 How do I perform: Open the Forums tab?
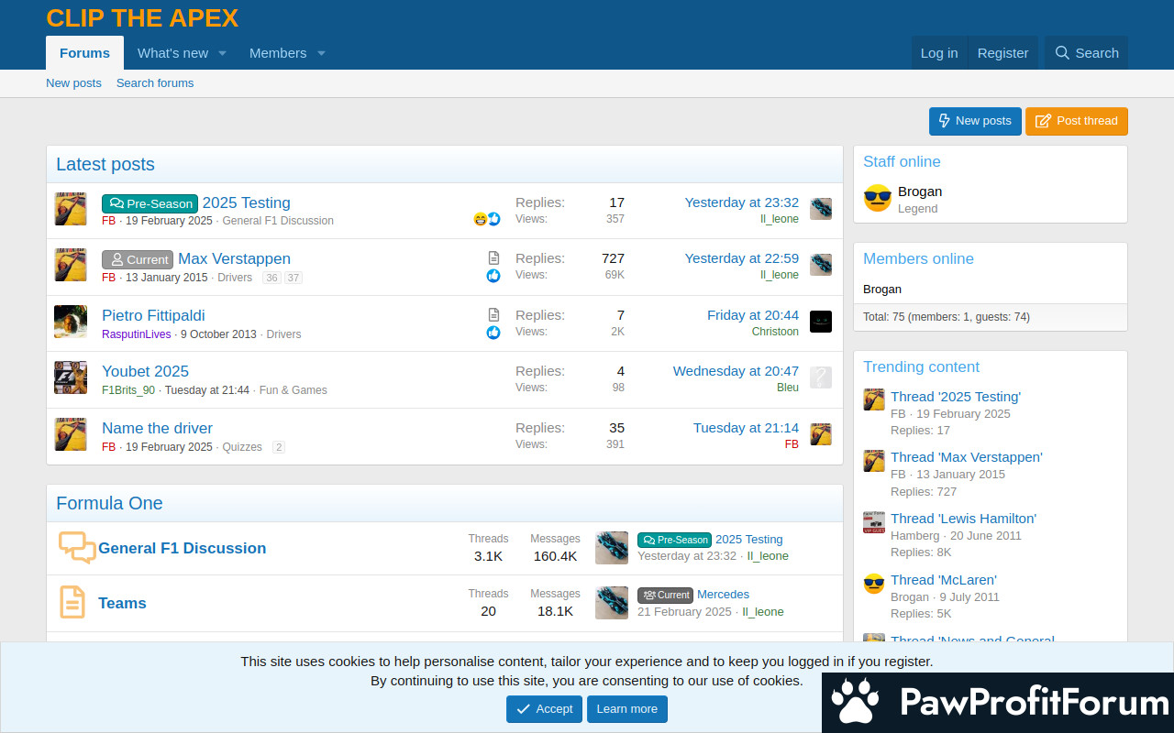point(84,53)
